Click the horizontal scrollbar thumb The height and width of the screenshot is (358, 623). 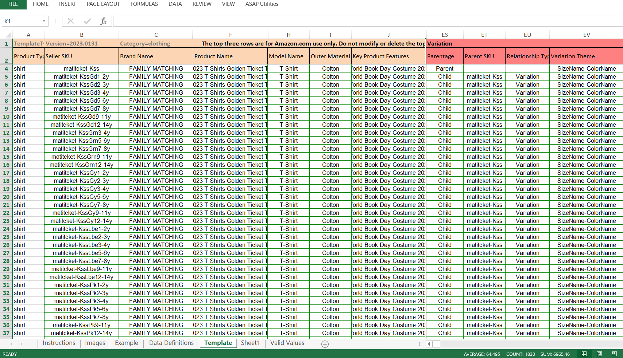437,344
